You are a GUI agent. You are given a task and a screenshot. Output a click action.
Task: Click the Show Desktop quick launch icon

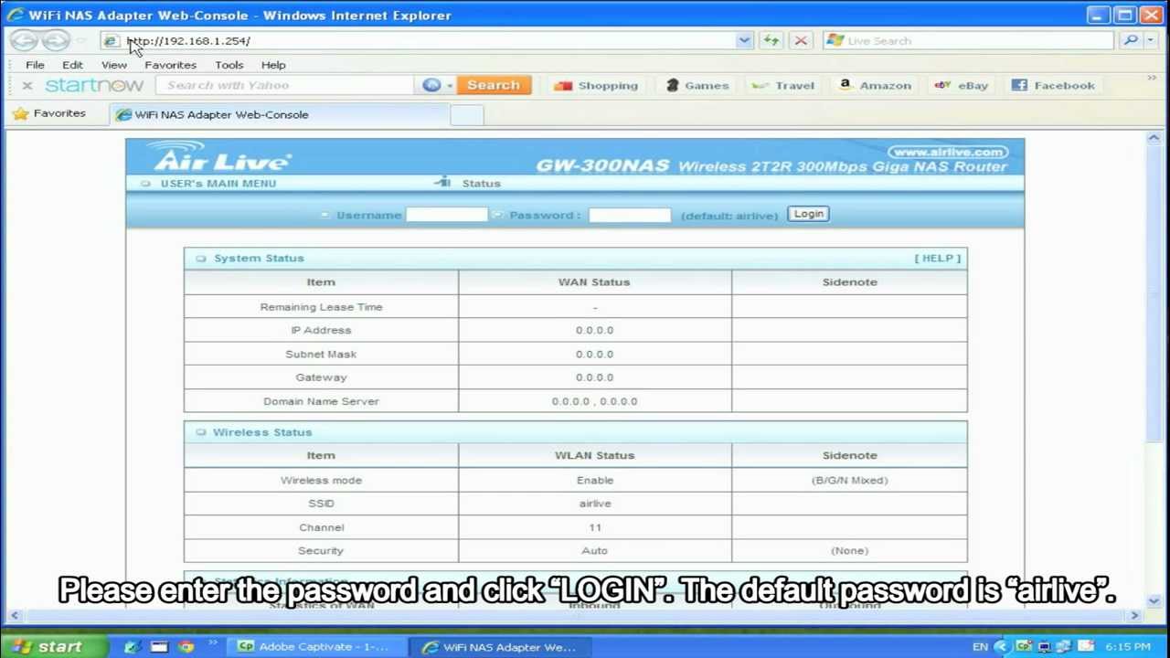[x=159, y=646]
